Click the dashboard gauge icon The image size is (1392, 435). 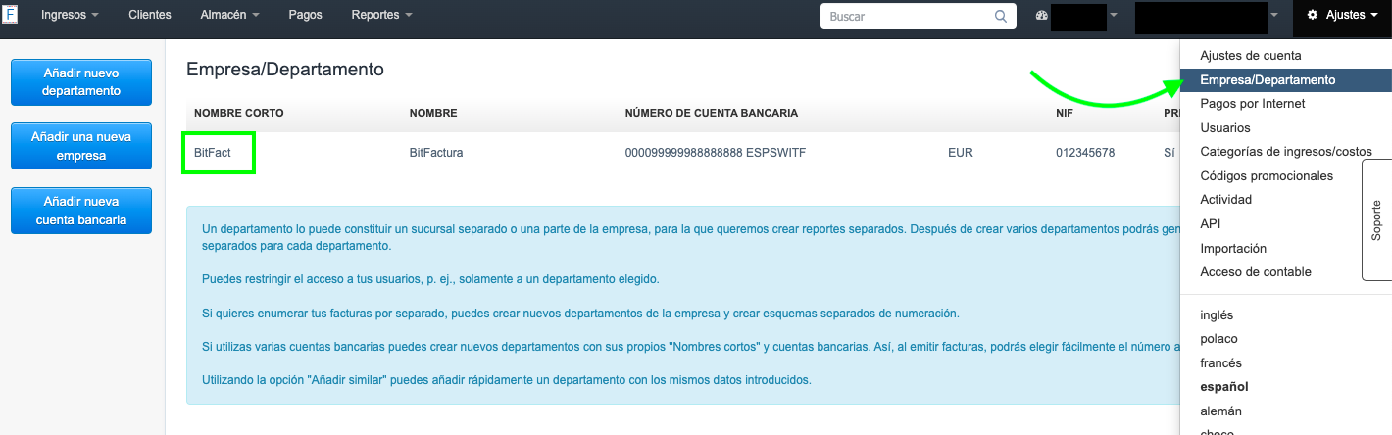(1041, 16)
